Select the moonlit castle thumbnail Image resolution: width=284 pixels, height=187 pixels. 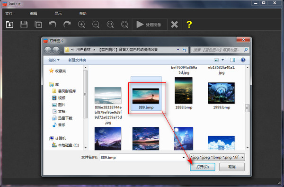pyautogui.click(x=184, y=139)
